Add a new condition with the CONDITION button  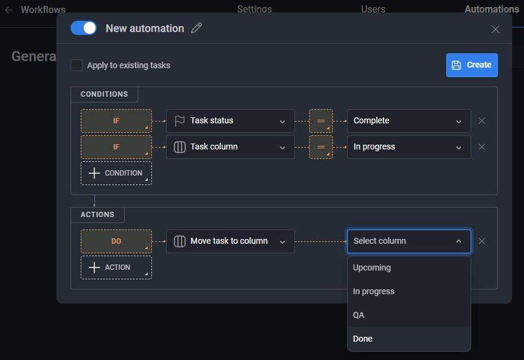tap(116, 173)
